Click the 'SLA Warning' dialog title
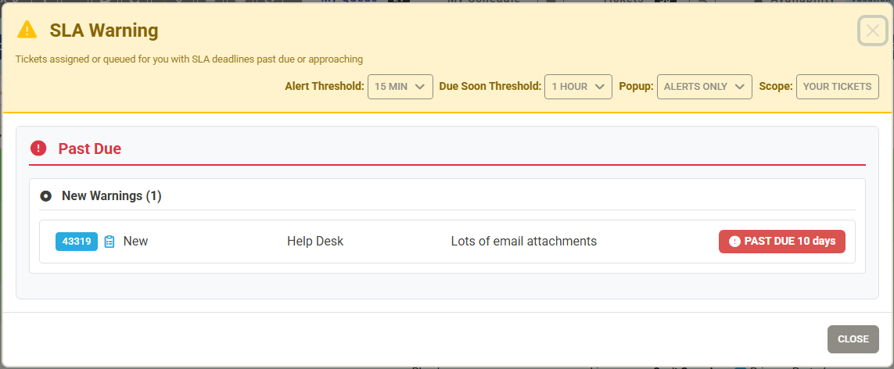 [x=104, y=30]
